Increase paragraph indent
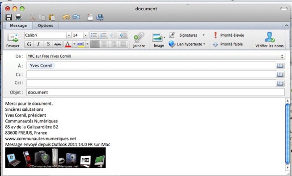Screen dimensions: 292x176 [123, 35]
